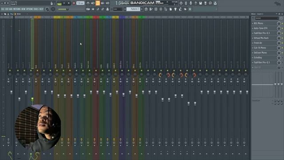Toggle the master track mute light

tap(10, 71)
